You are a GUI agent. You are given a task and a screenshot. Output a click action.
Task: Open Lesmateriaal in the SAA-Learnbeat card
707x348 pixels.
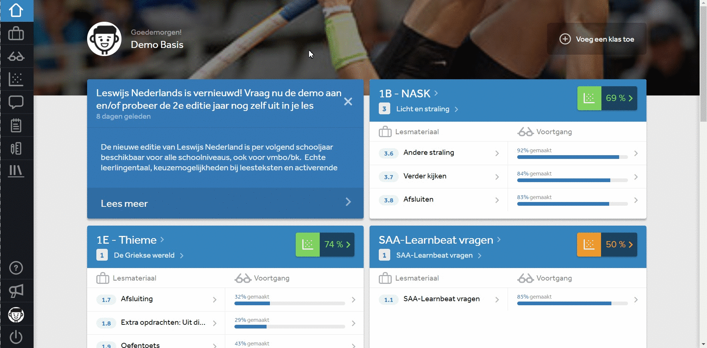click(x=409, y=278)
